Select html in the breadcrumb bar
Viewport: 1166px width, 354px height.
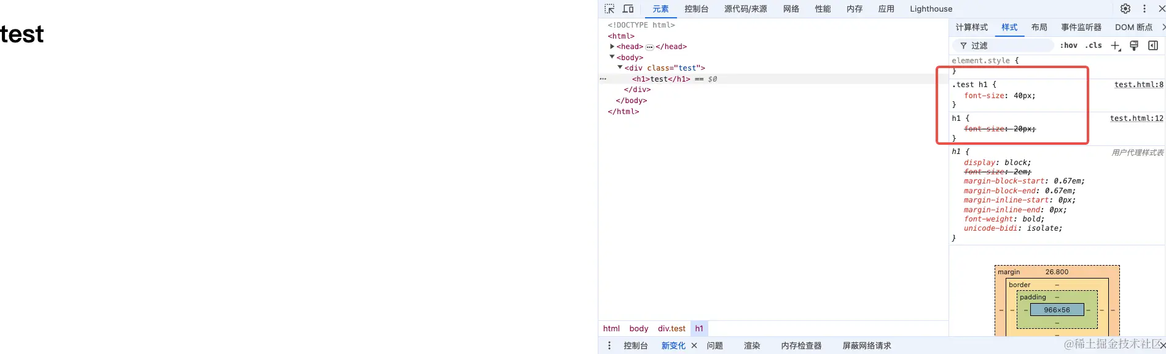[x=611, y=328]
